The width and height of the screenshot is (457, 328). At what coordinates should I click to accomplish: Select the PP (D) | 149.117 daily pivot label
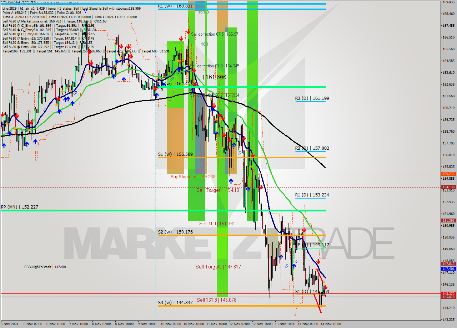pyautogui.click(x=312, y=245)
